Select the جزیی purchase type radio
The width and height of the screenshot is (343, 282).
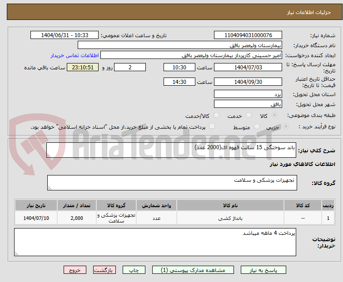pyautogui.click(x=286, y=126)
